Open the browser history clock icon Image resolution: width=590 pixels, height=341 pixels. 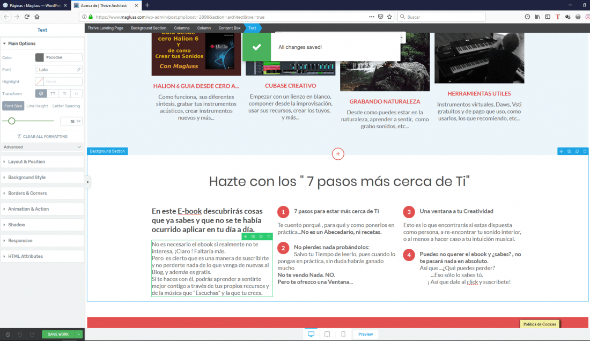click(x=528, y=17)
